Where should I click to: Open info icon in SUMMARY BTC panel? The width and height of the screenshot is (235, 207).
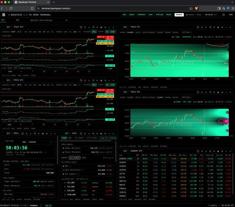198,151
